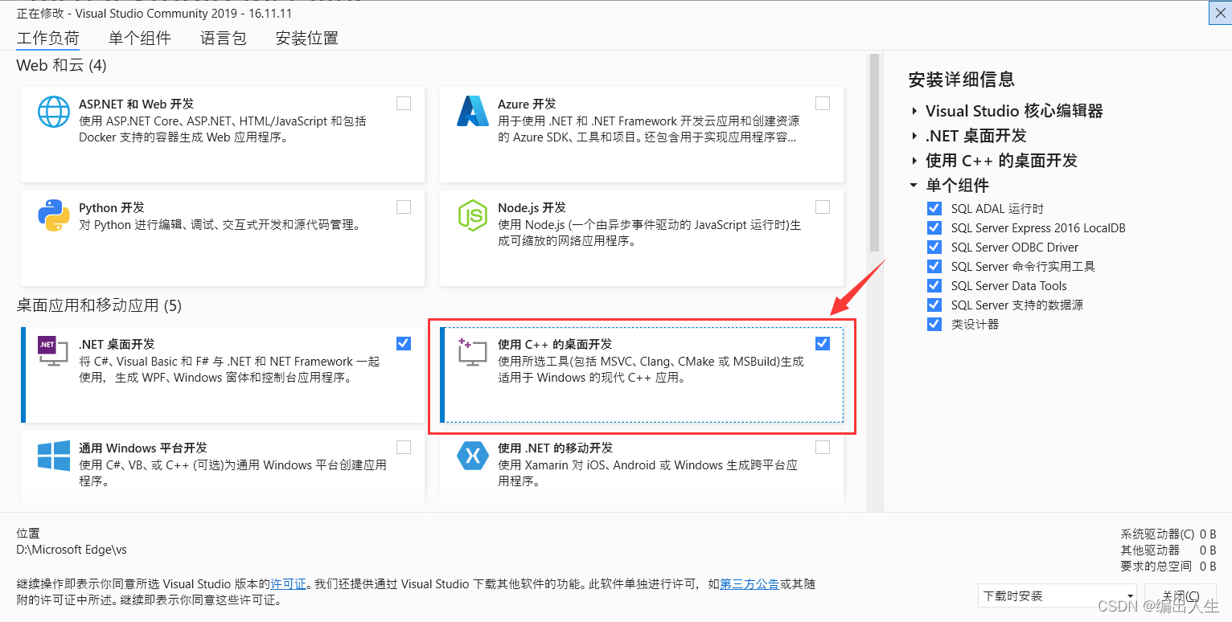Click the ASP.NET 和 Web 开发 title text
The height and width of the screenshot is (622, 1232).
pyautogui.click(x=136, y=104)
